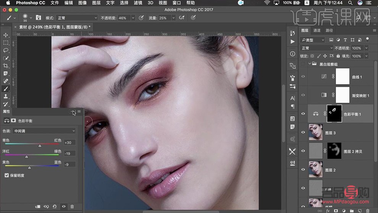
Task: Toggle visibility of 图层 3
Action: point(303,133)
